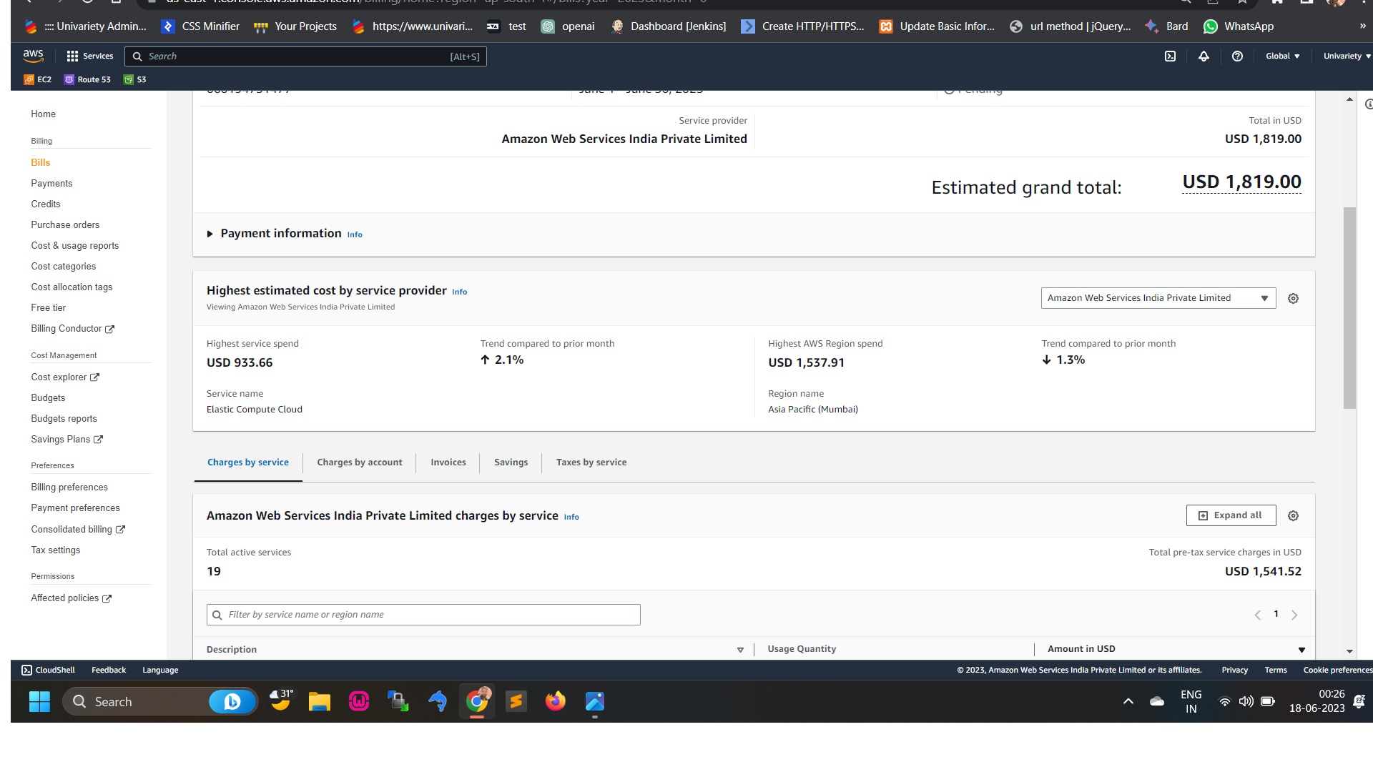Viewport: 1373px width, 772px height.
Task: Open Budgets in sidebar
Action: (48, 398)
